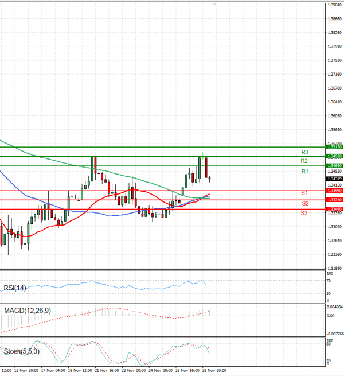Select the 1.33740 price tag

(x=335, y=200)
